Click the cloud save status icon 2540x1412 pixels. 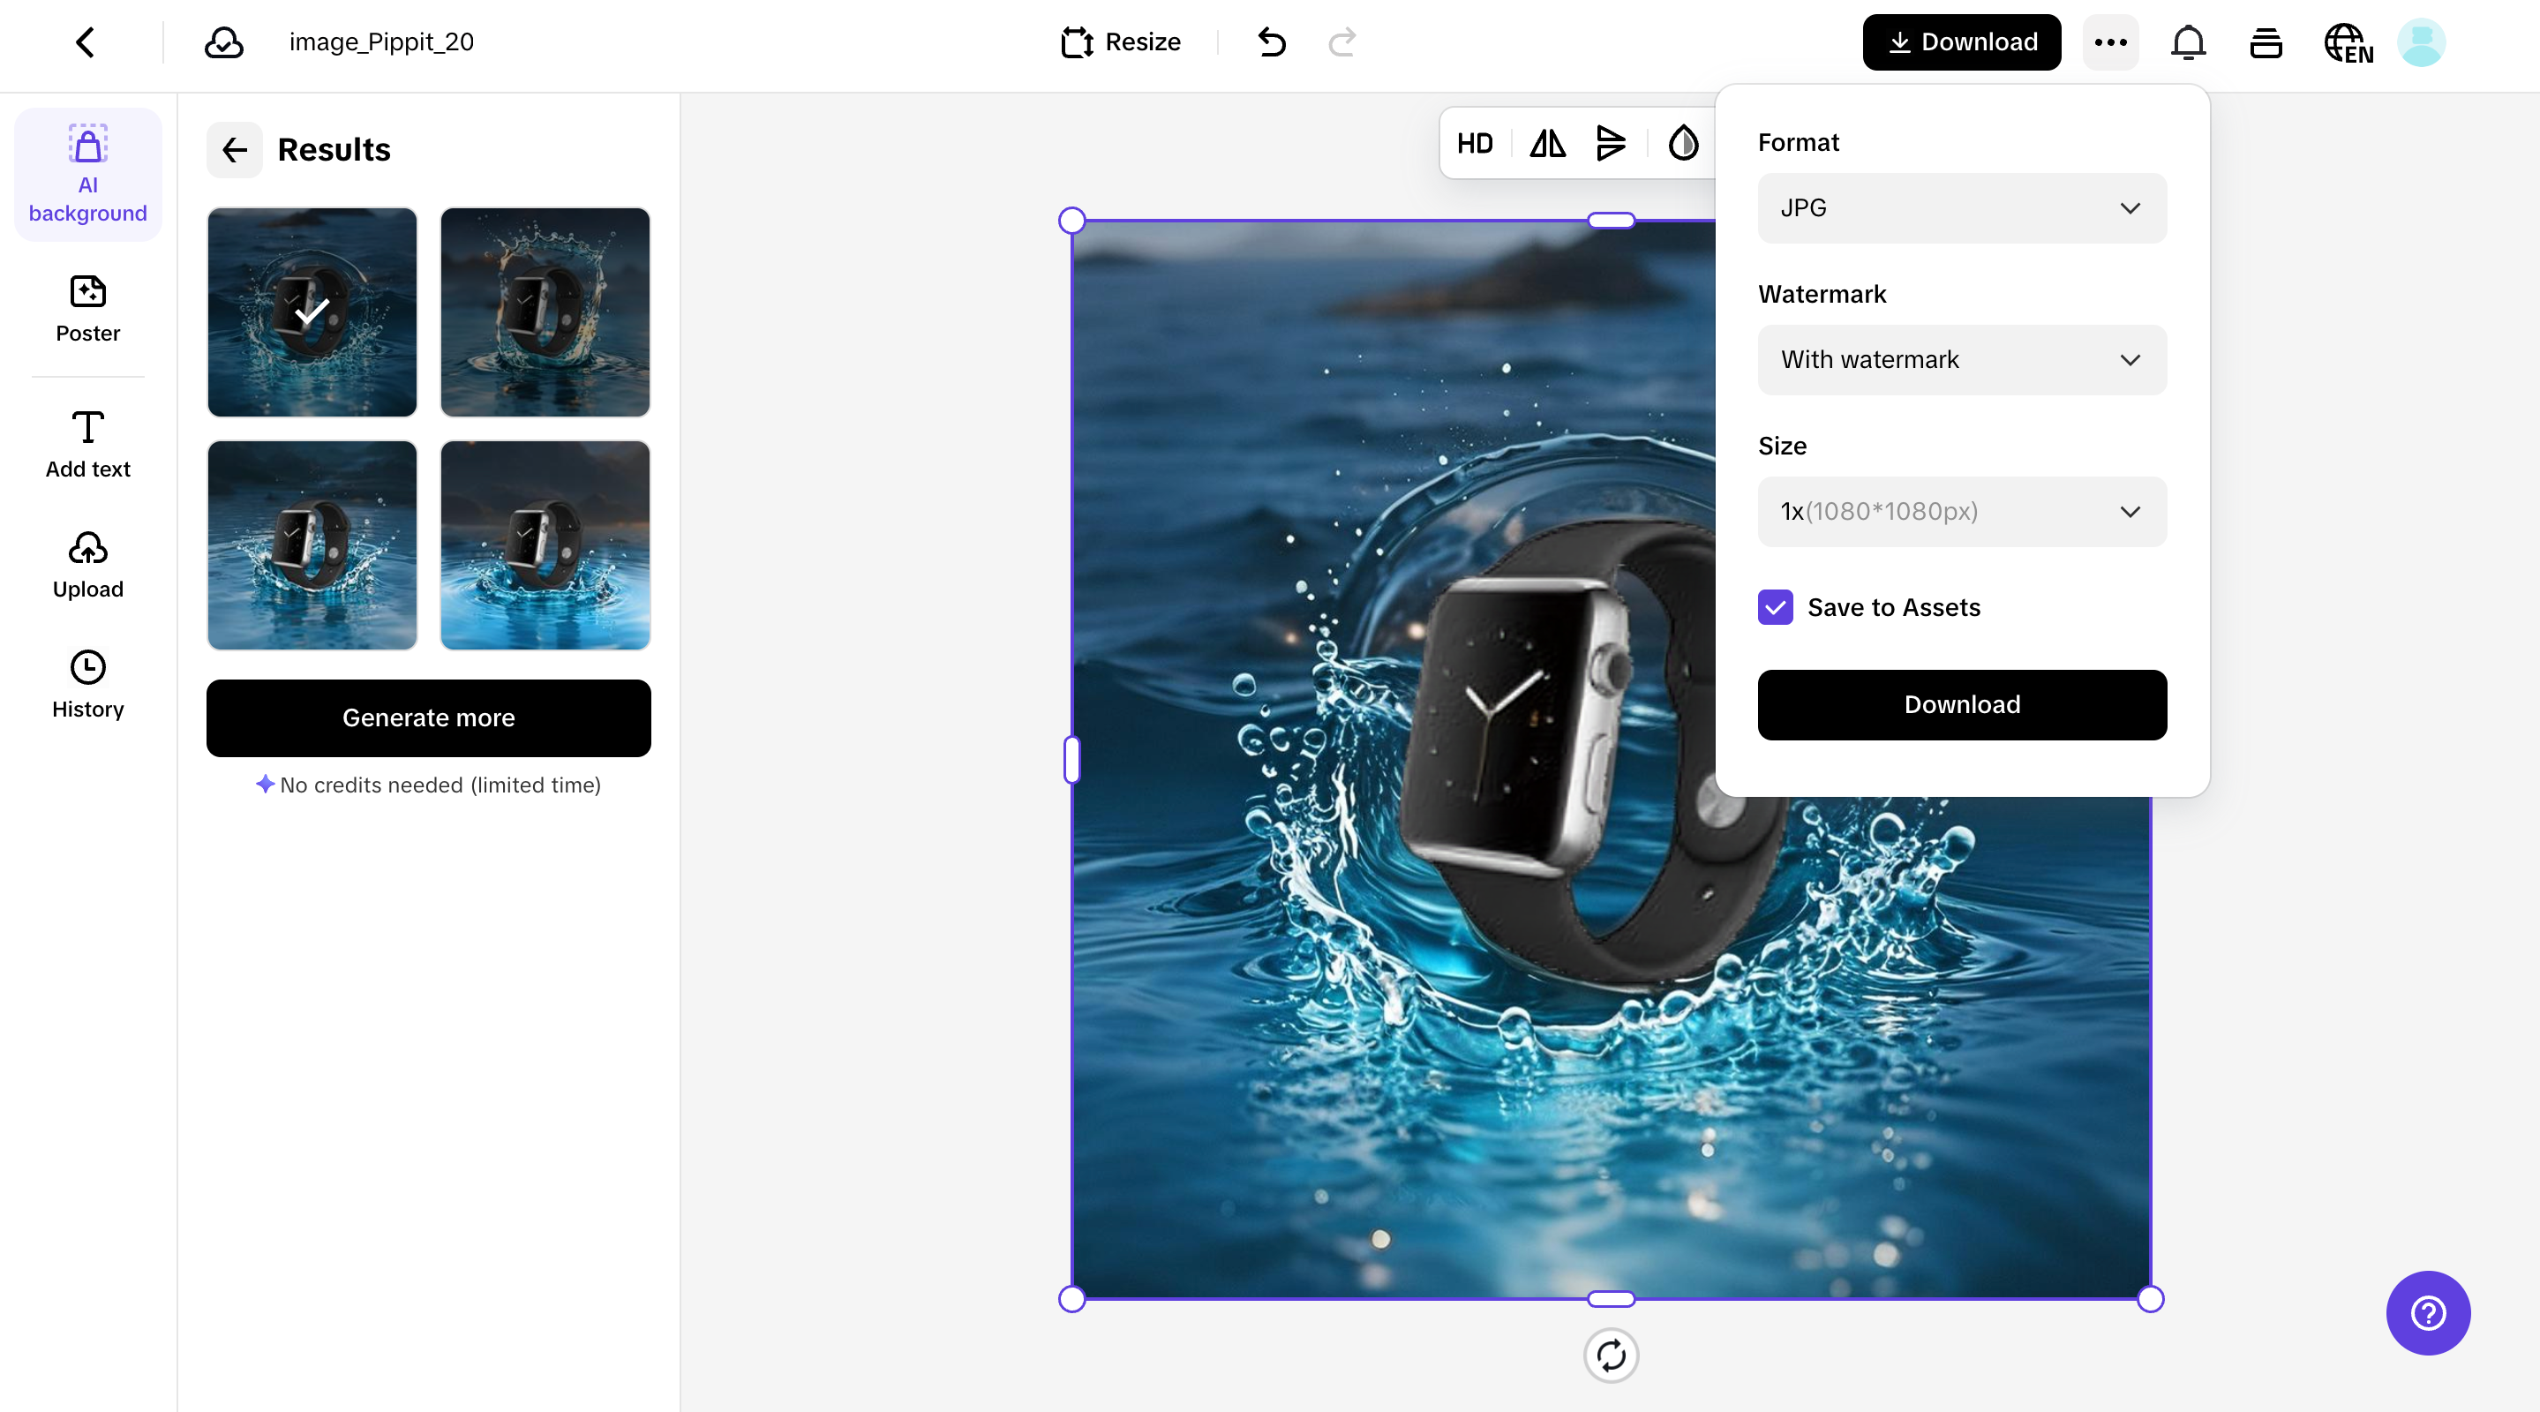[224, 42]
